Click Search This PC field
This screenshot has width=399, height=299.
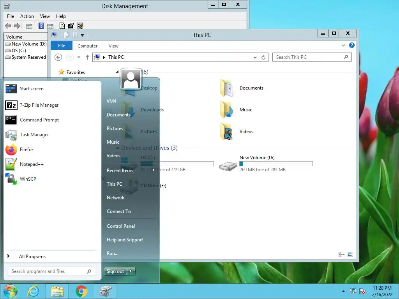click(x=312, y=57)
